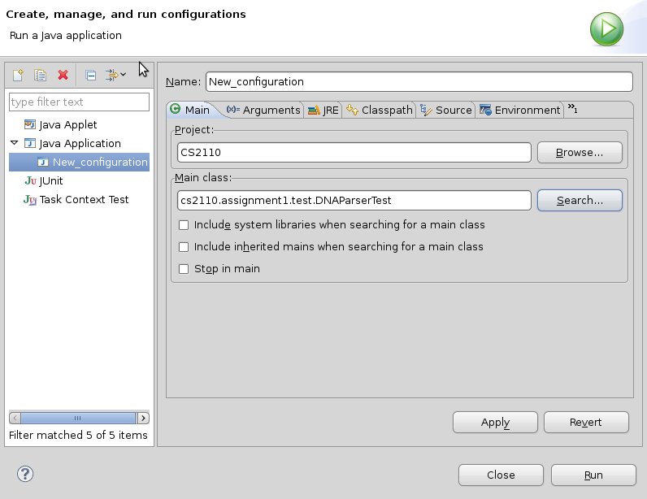
Task: Select the Task Context Test item
Action: pos(84,199)
